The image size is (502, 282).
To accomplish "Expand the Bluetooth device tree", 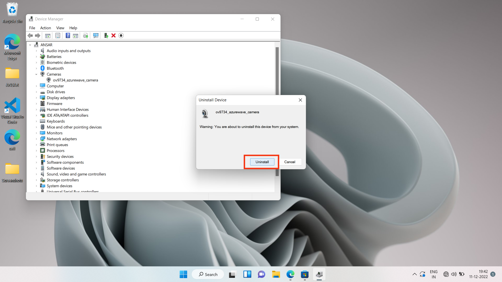I will [x=37, y=68].
